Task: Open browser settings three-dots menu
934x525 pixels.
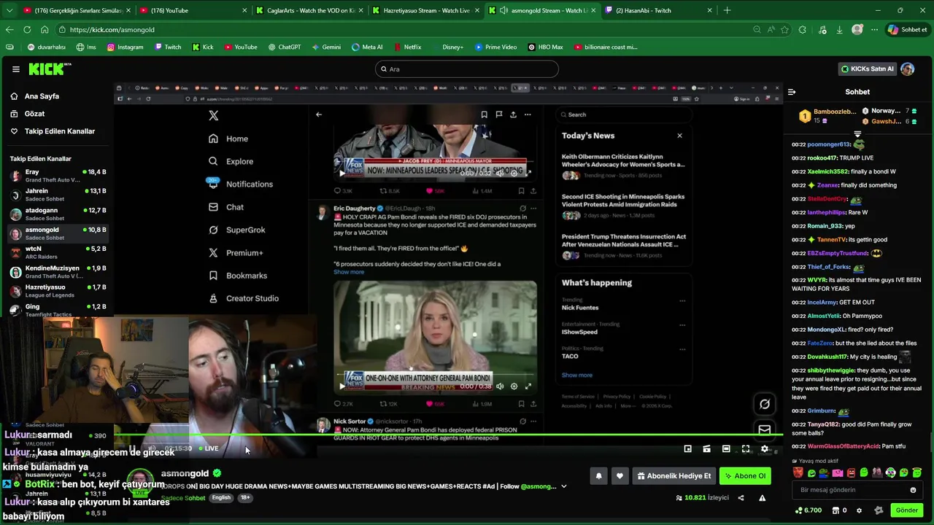Action: tap(873, 30)
